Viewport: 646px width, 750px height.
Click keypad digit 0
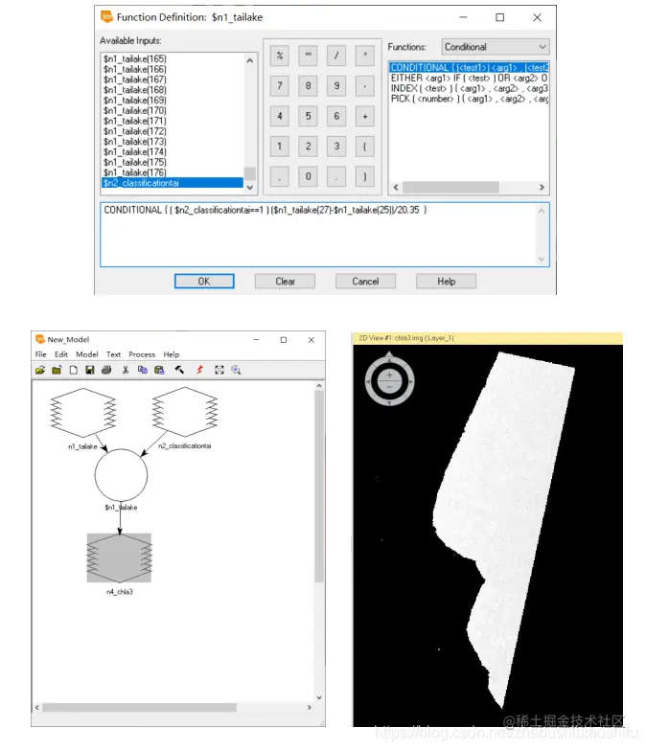coord(309,176)
